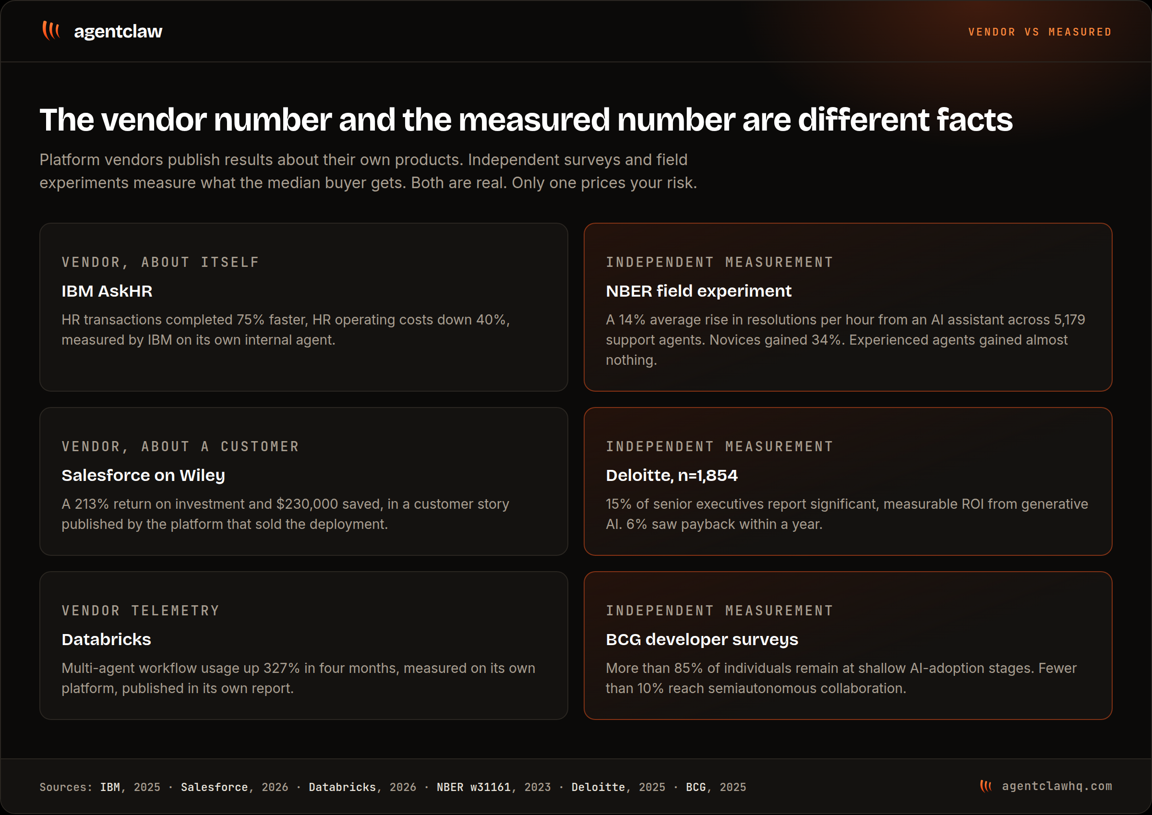Select the INDEPENDENT MEASUREMENT label above NBER

(720, 262)
